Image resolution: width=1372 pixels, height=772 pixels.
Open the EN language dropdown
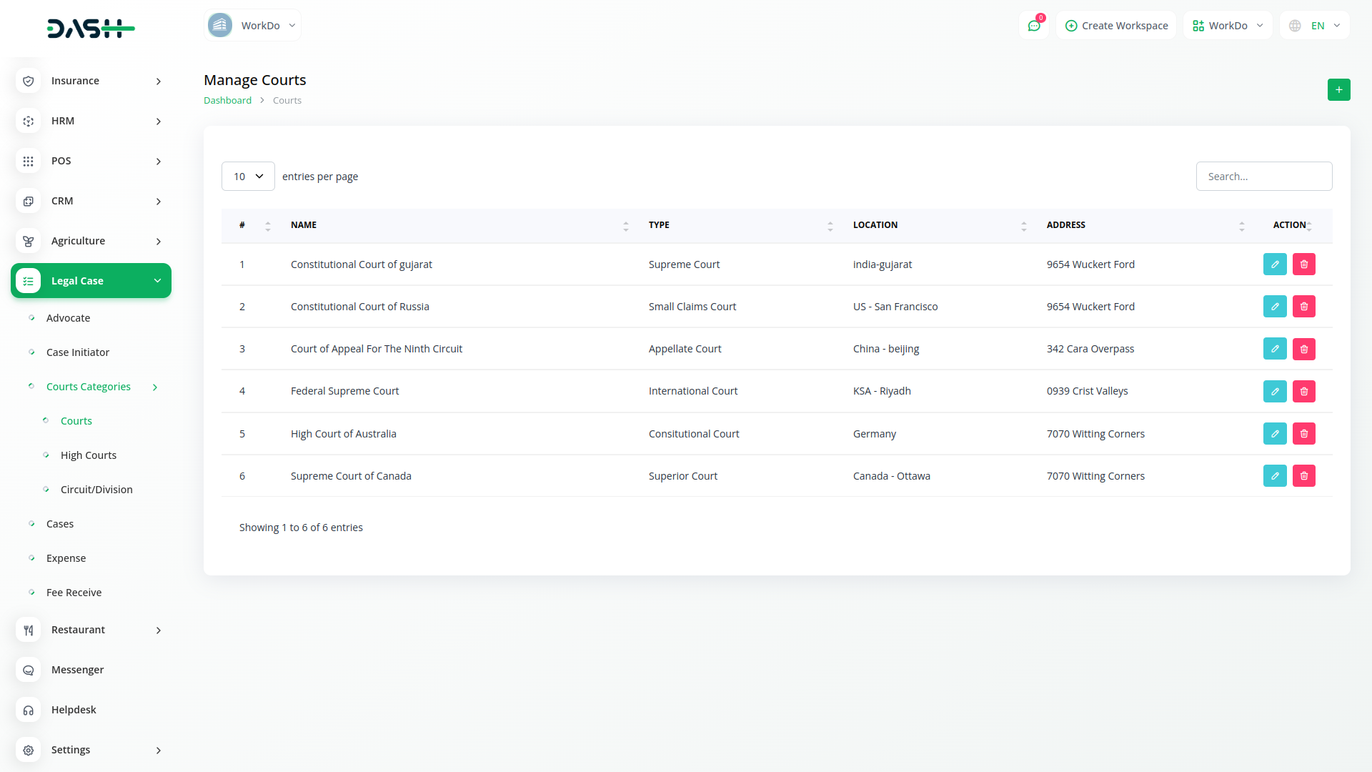[x=1316, y=26]
